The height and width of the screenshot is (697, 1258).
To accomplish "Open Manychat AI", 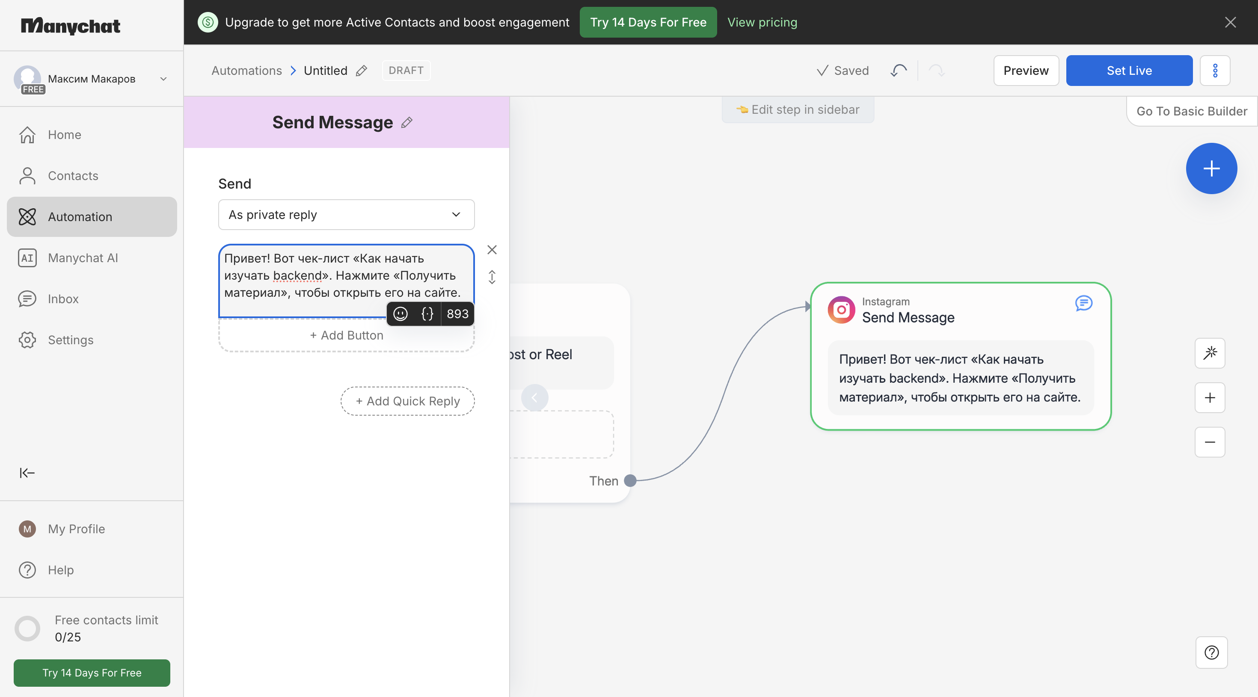I will pyautogui.click(x=92, y=258).
